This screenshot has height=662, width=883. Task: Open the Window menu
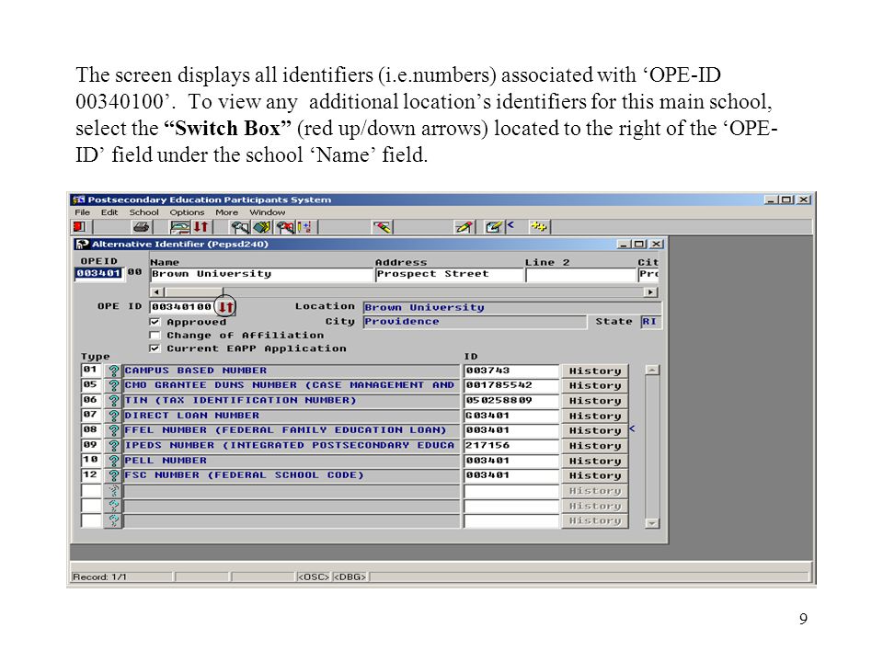pos(267,212)
